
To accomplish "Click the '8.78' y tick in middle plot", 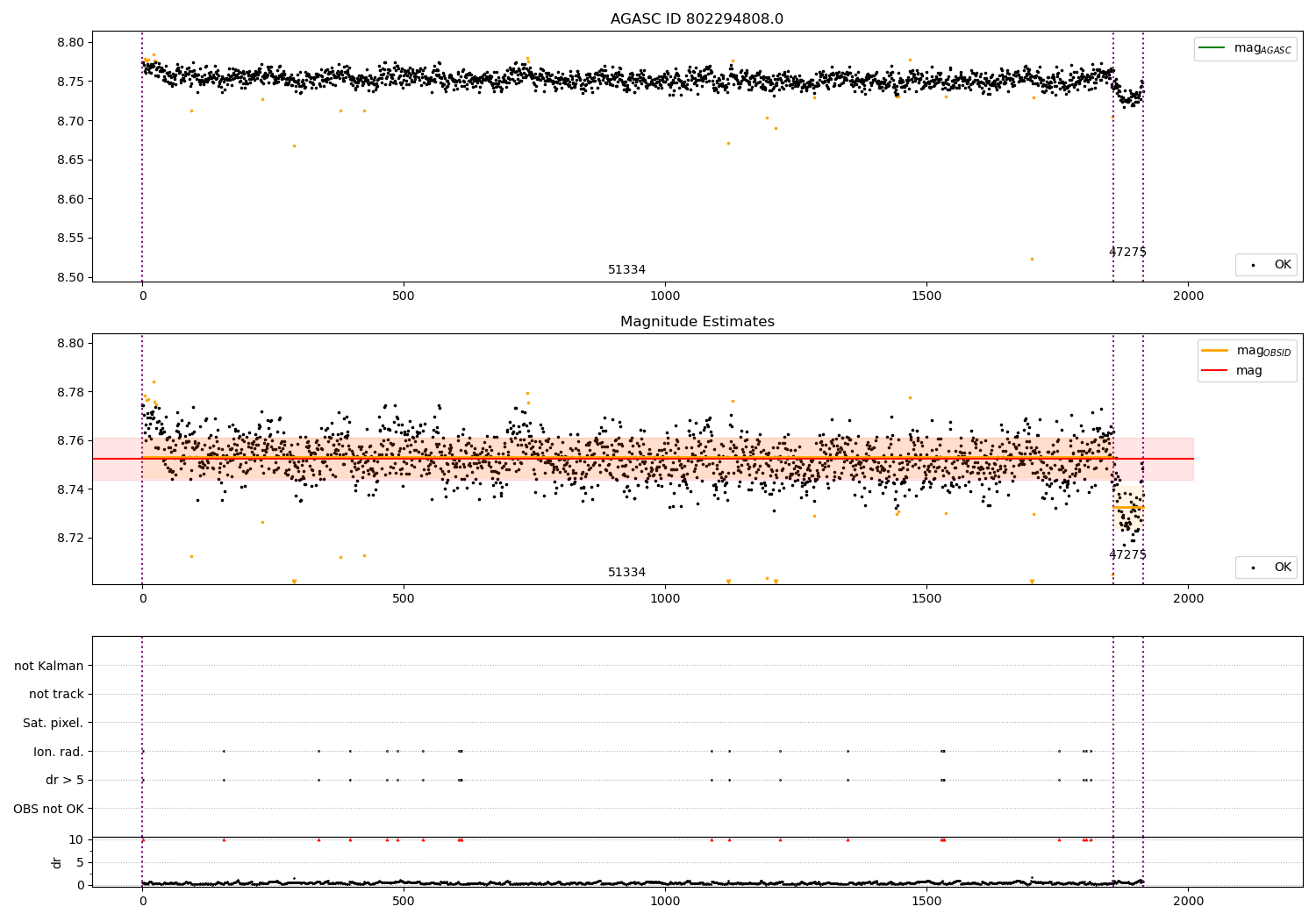I will pyautogui.click(x=70, y=392).
